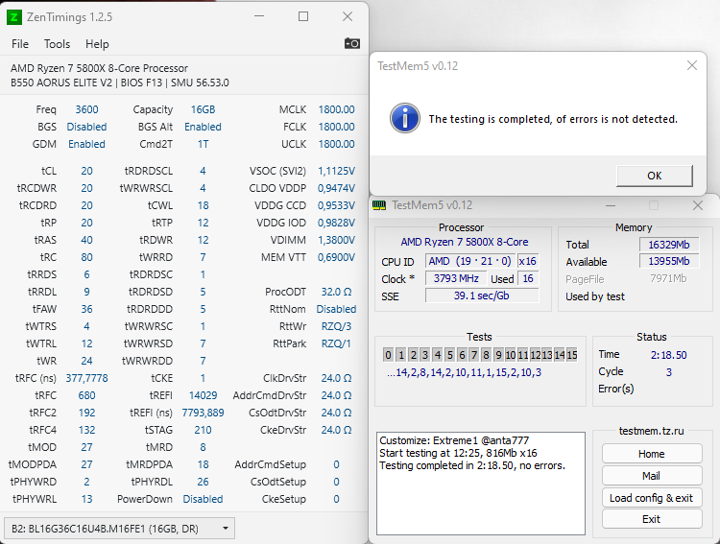Click the RttWr value RZQ/3
Viewport: 720px width, 544px height.
coord(337,326)
